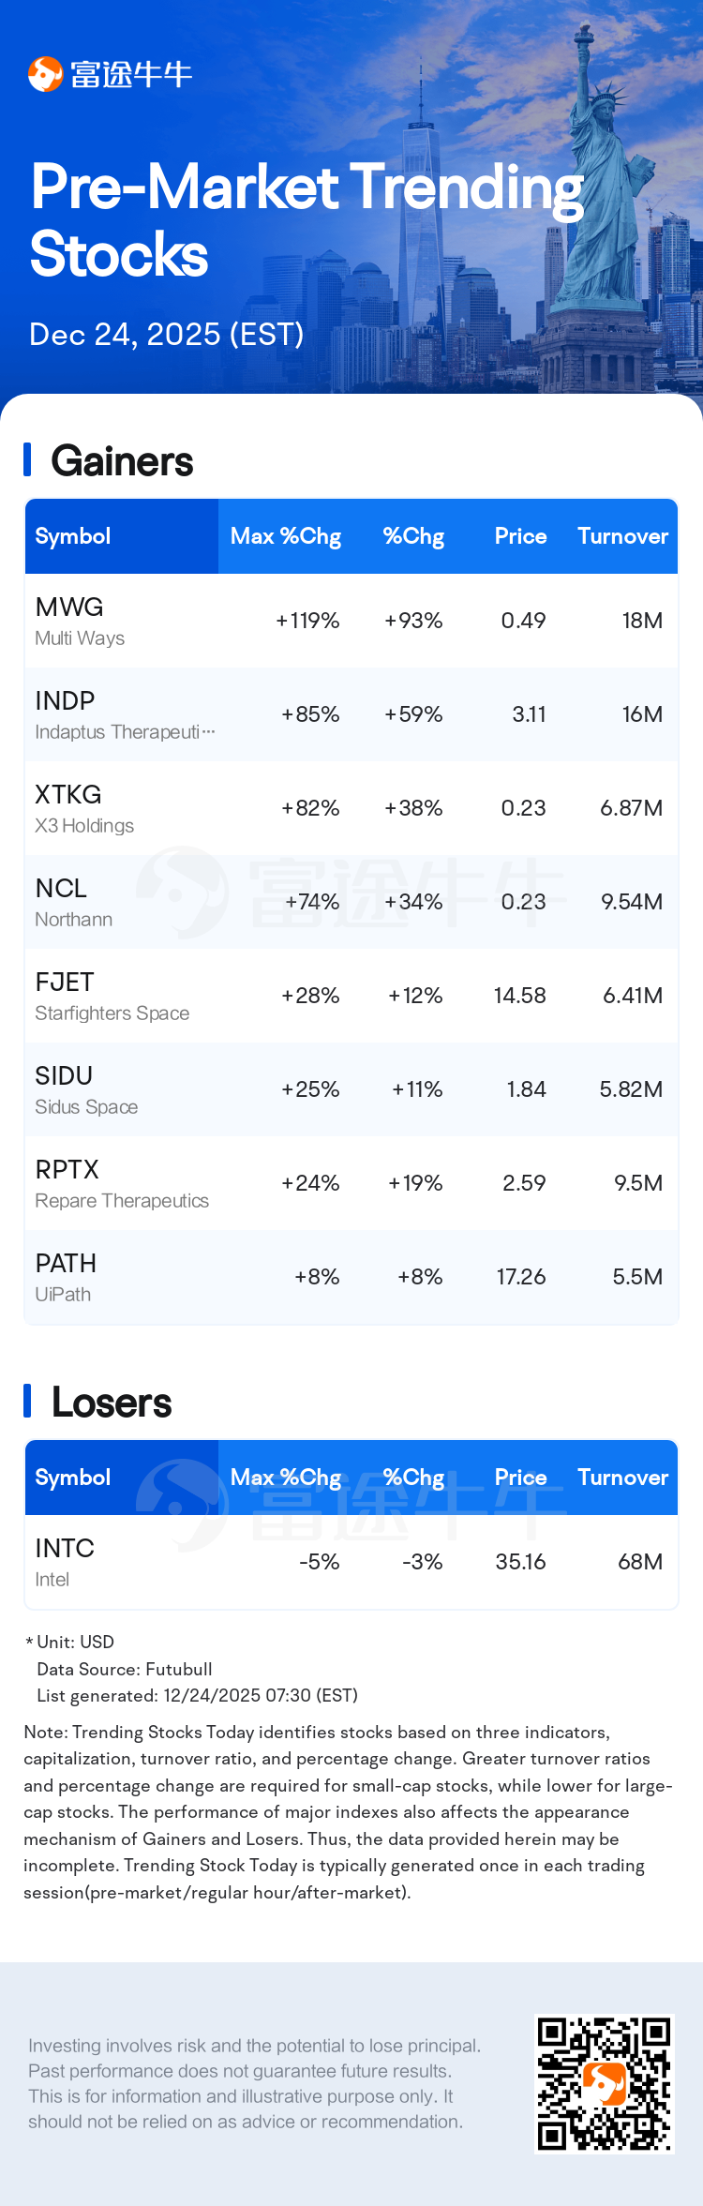
Task: Click the QR code image
Action: click(x=604, y=2083)
